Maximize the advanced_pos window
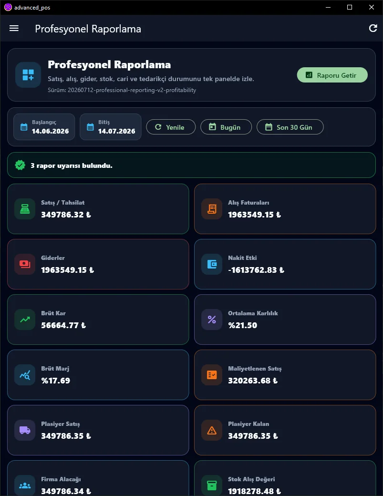This screenshot has width=383, height=496. click(350, 7)
